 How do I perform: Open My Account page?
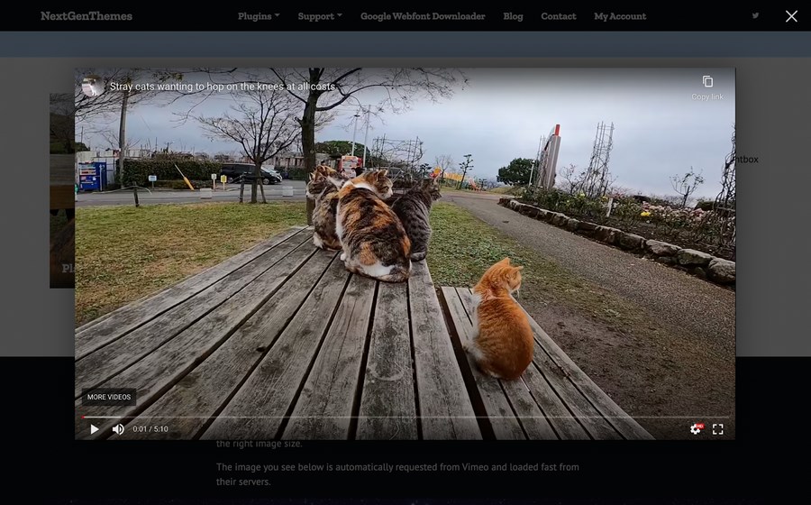(620, 16)
